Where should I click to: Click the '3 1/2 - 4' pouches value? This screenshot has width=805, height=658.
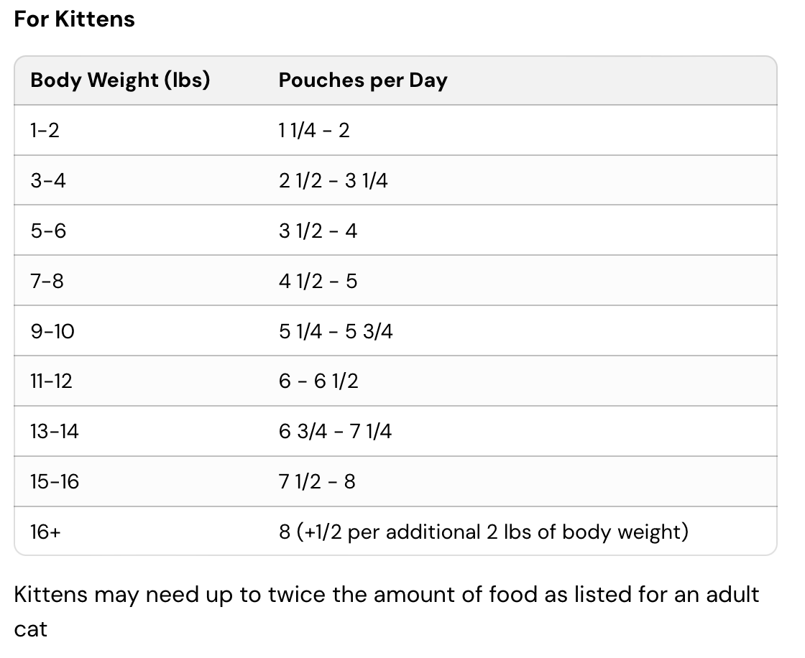[x=318, y=231]
